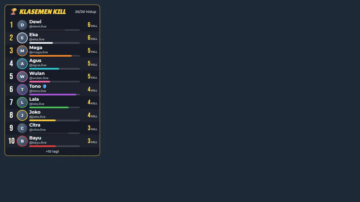This screenshot has width=360, height=202.
Task: Select the player name "Bayu"
Action: pos(35,138)
